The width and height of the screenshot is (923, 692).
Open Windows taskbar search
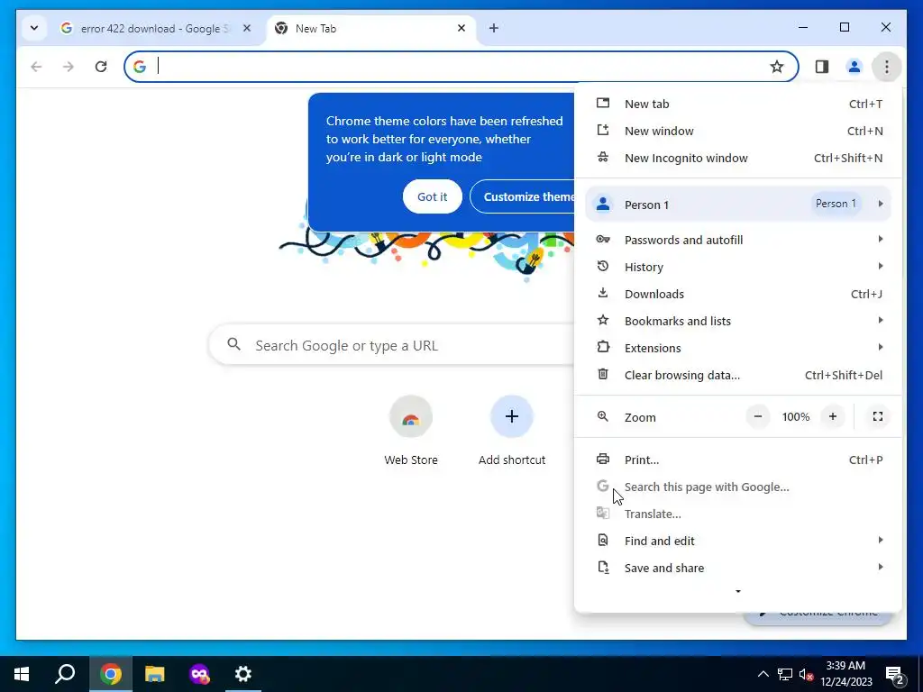click(65, 674)
